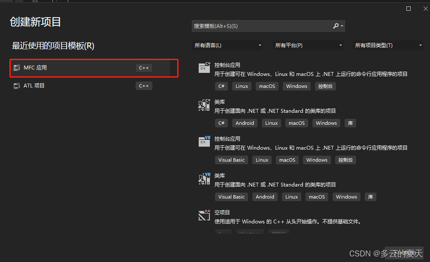Select the 空项目 template title
Screen dimensions: 430x262
tap(222, 212)
